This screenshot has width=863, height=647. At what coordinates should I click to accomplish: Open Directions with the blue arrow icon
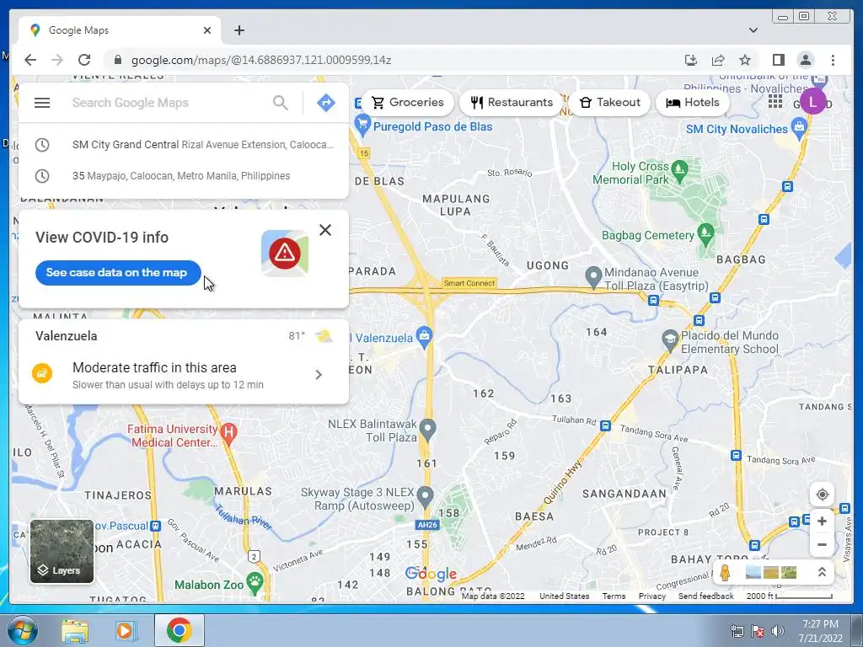click(326, 103)
